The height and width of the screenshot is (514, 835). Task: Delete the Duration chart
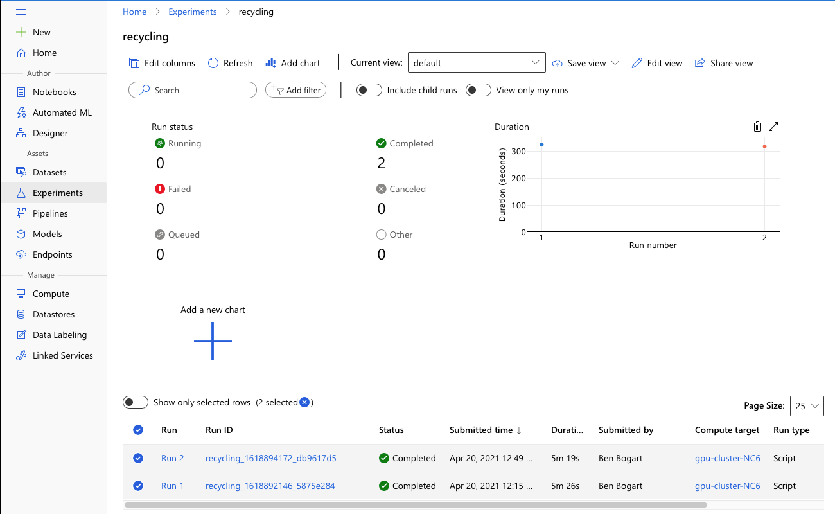click(x=757, y=127)
